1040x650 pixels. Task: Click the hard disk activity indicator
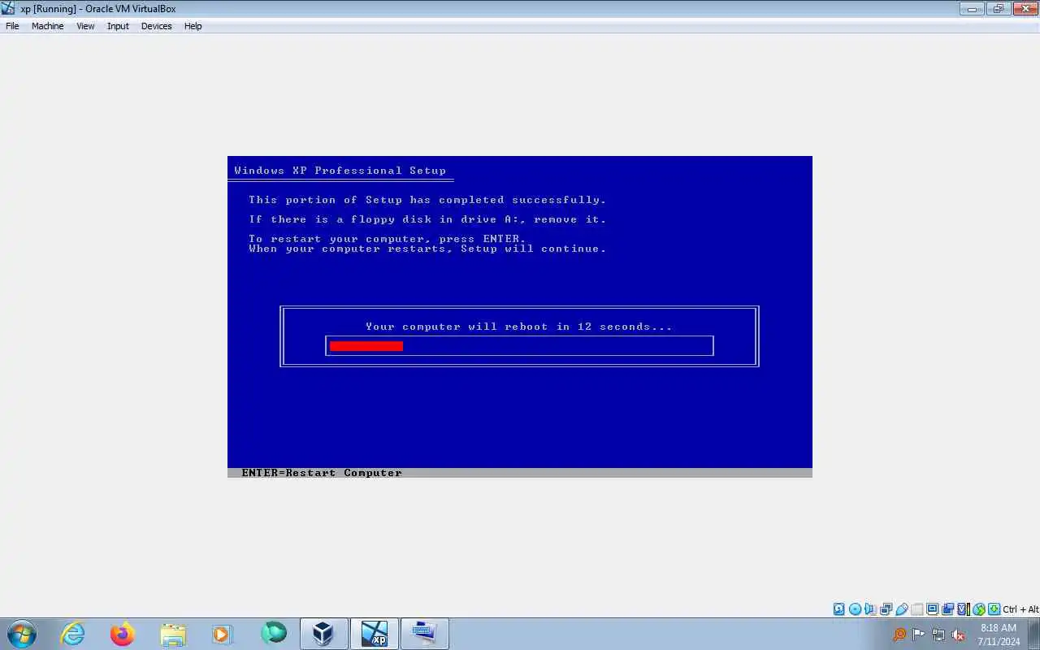pyautogui.click(x=839, y=609)
